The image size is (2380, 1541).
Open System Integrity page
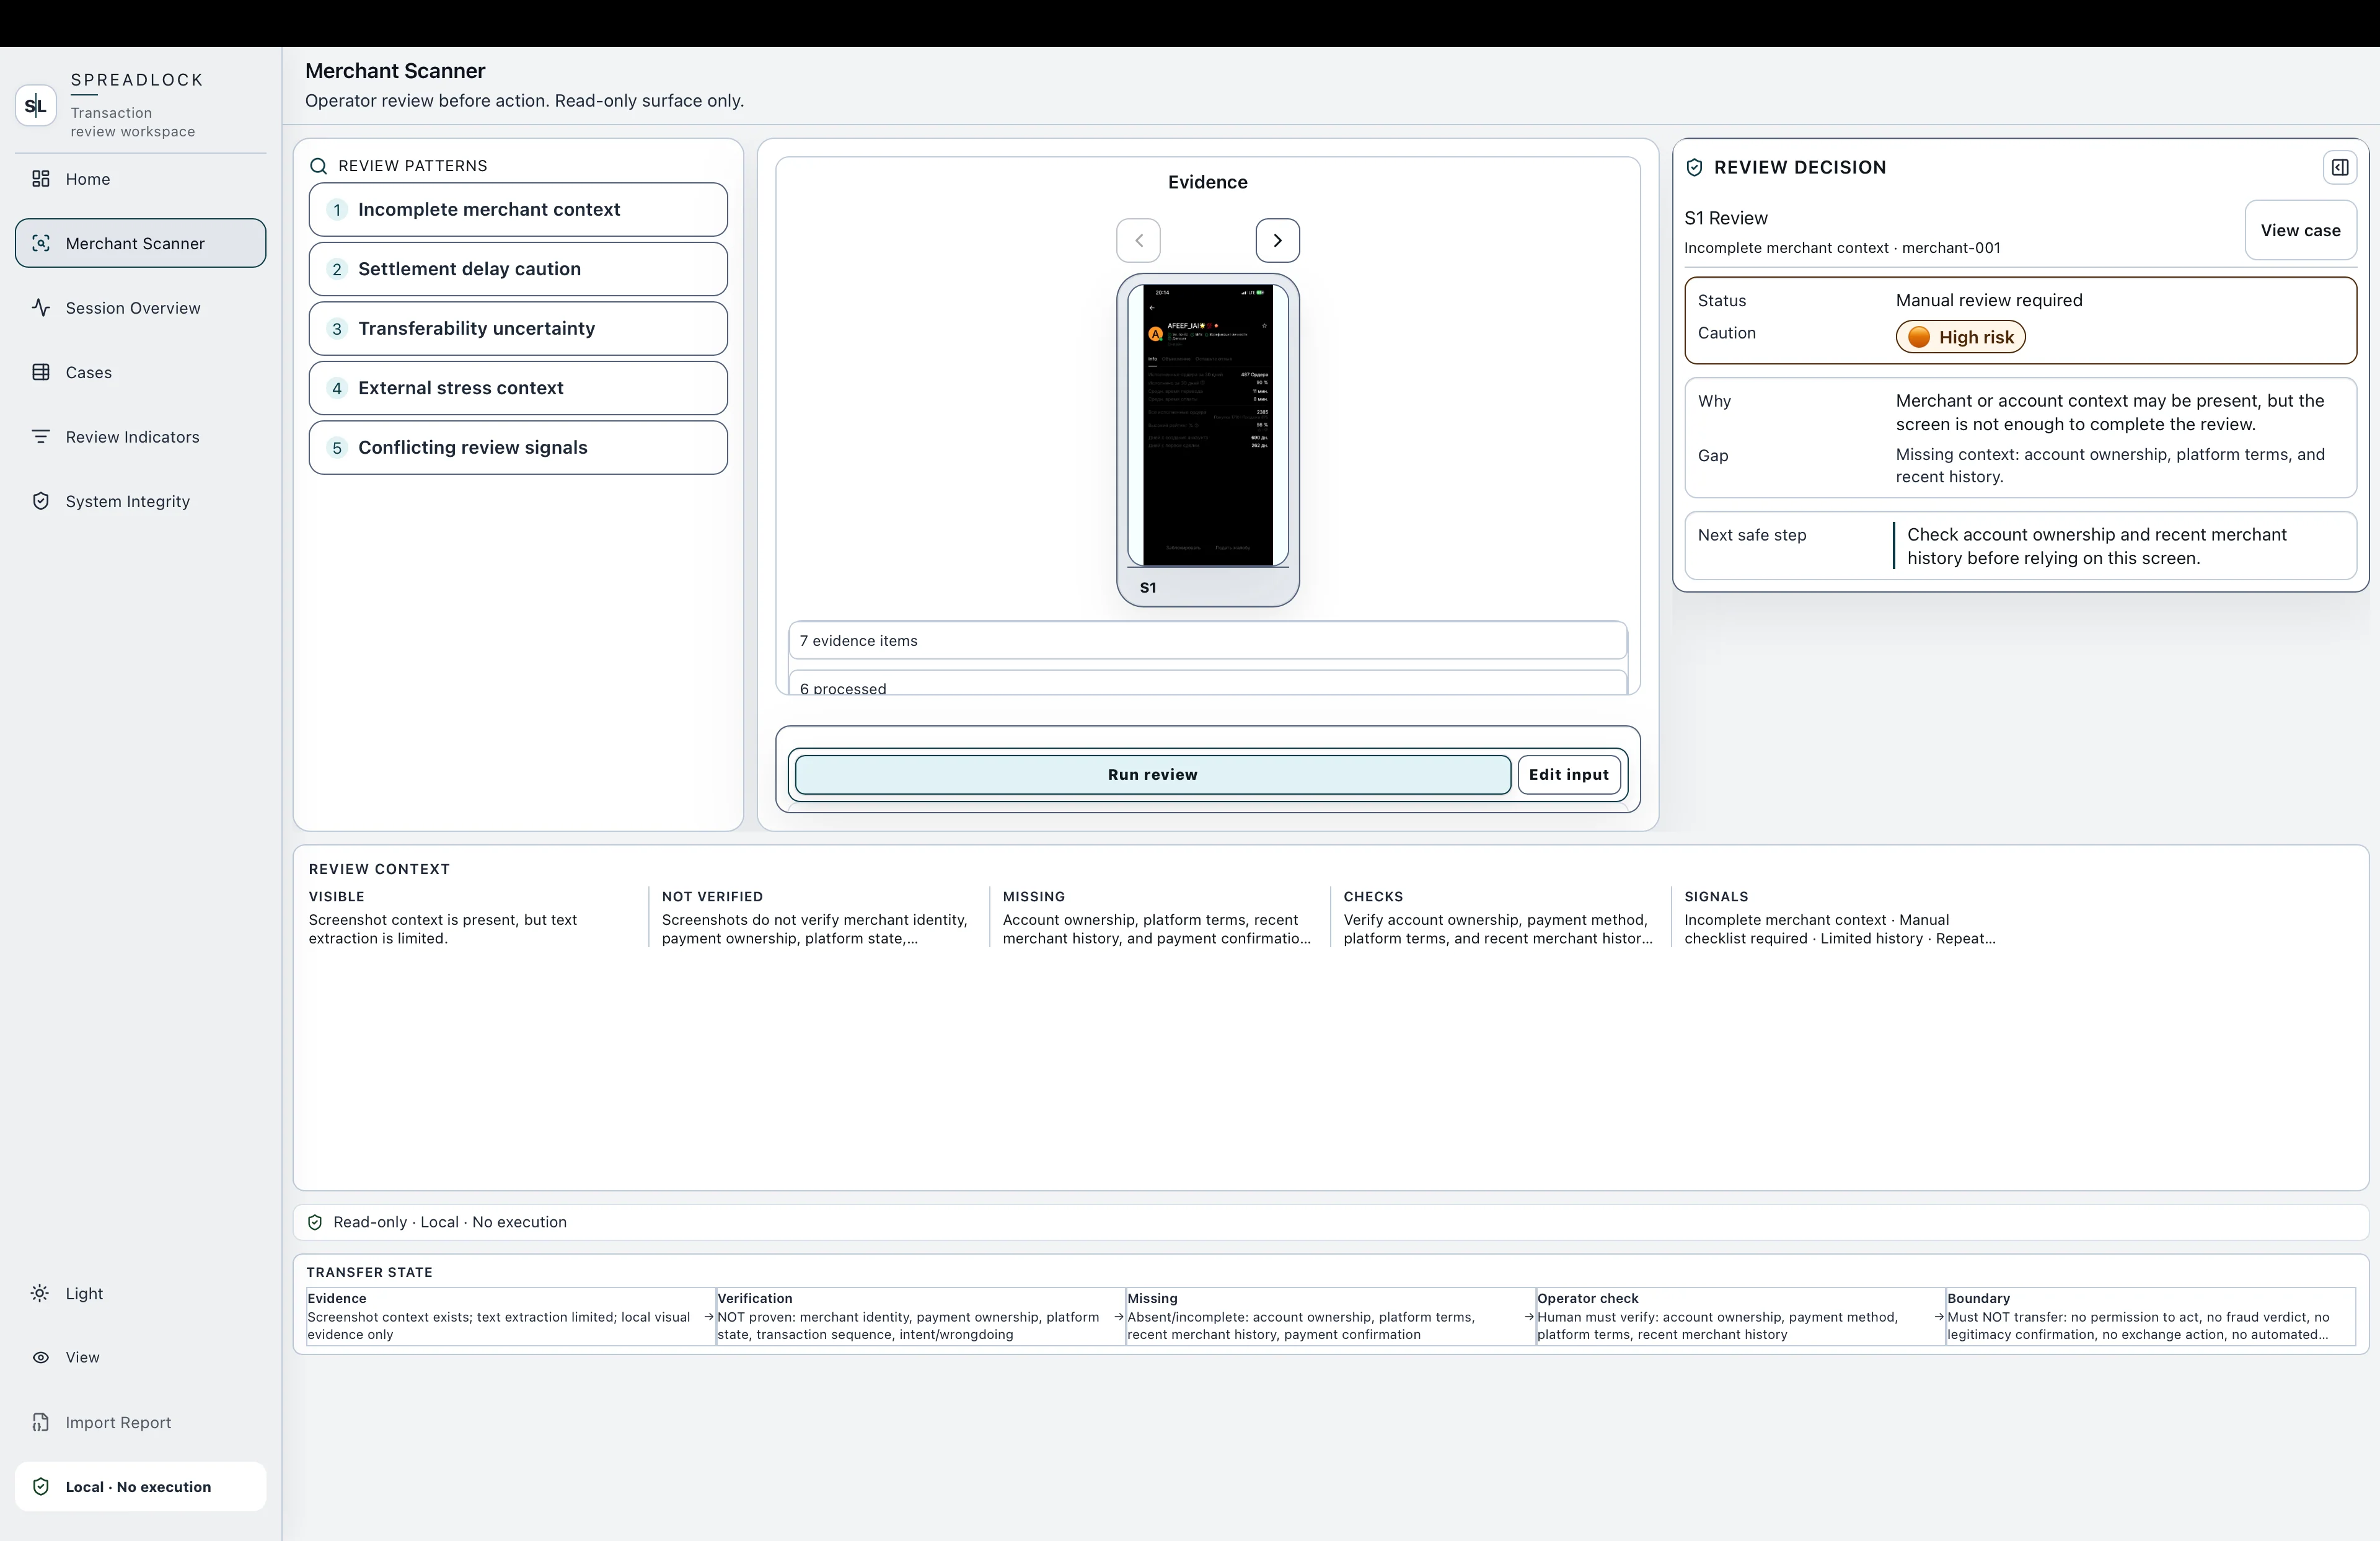click(x=141, y=501)
